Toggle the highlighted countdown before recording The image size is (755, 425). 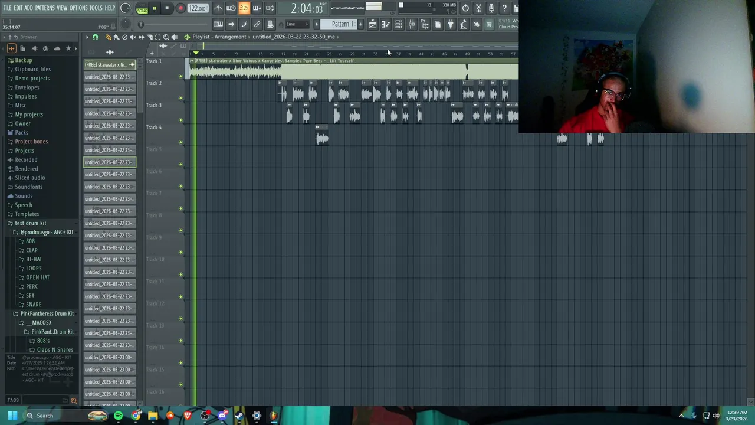(x=244, y=8)
